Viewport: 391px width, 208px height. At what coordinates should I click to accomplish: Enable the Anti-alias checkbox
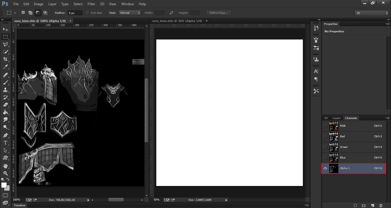[87, 13]
